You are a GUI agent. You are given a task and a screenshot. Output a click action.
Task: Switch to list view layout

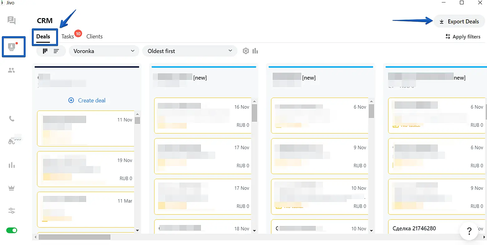[x=56, y=51]
